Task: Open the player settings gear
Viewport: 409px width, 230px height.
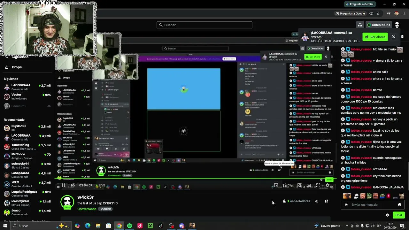Action: [x=328, y=185]
